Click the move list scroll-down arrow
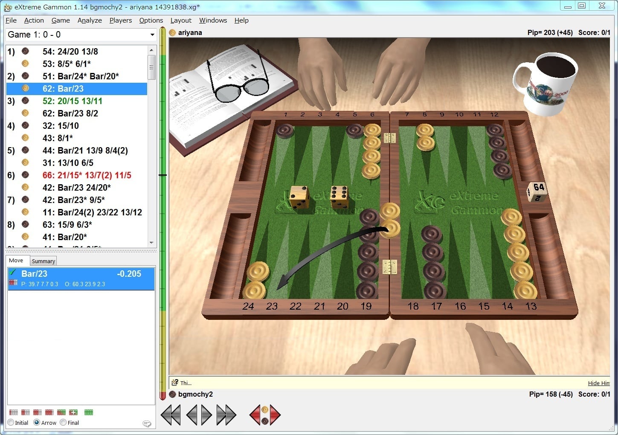The image size is (618, 435). (x=151, y=243)
